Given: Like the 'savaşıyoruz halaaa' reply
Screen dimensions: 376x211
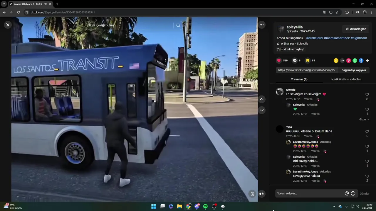Looking at the screenshot, I should tap(367, 176).
